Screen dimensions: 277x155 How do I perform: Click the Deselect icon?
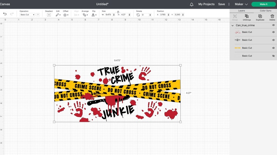pos(49,15)
